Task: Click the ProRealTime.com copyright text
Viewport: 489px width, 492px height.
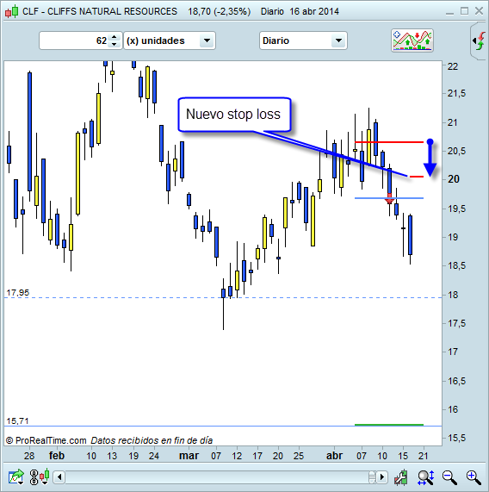Action: [46, 440]
